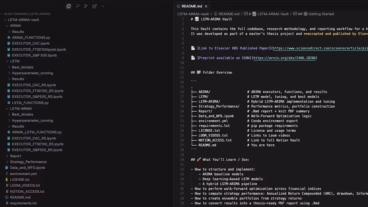Click README.md in the breadcrumb path
Screen dimensions: 368x207
coord(229,14)
